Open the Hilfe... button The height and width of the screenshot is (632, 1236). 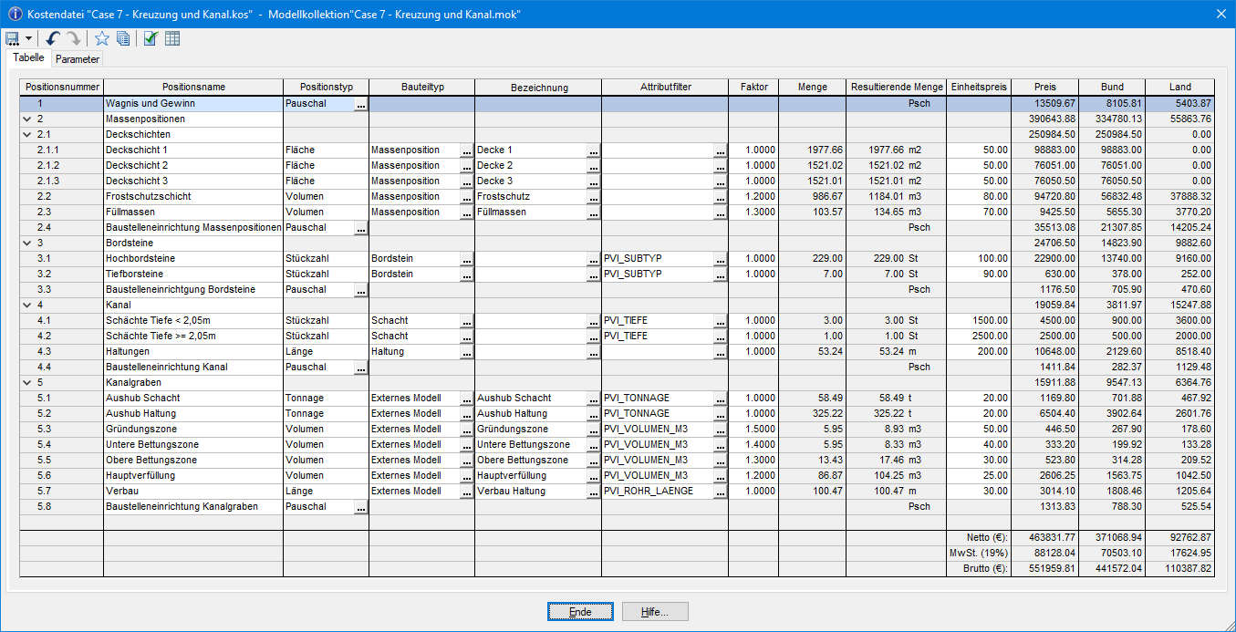pyautogui.click(x=655, y=612)
